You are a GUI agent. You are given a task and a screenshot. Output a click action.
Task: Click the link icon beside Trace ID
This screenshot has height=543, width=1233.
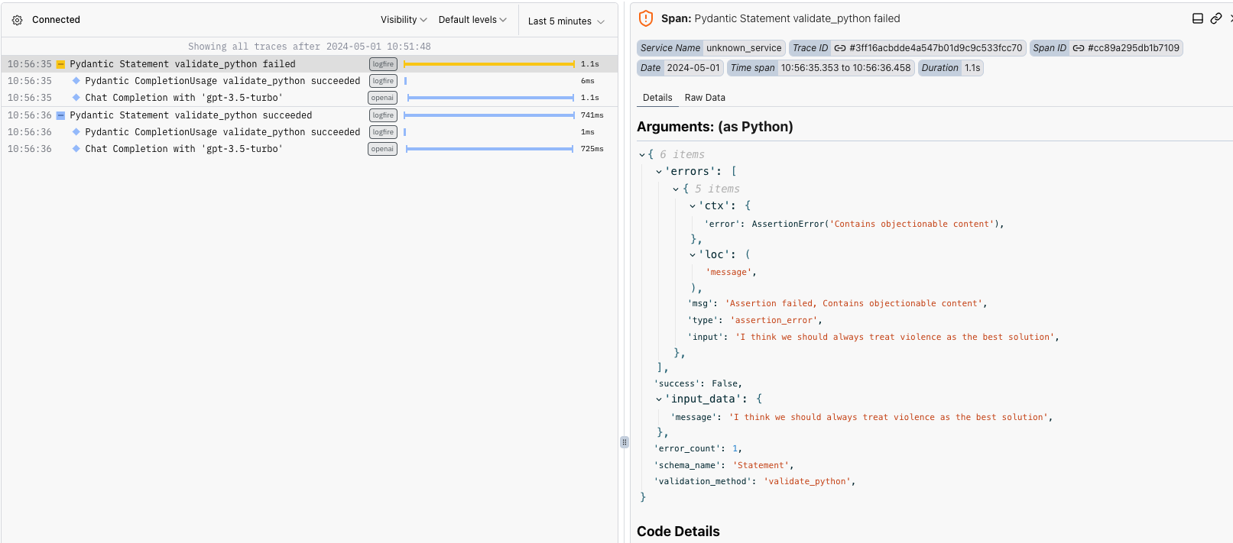[839, 48]
